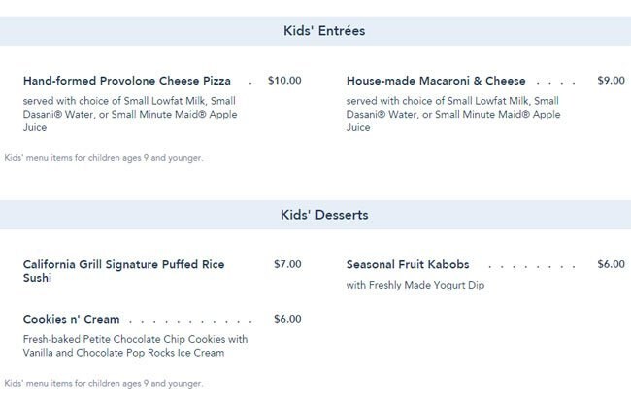Click the dotted leader after Seasonal Fruit Kabobs
The width and height of the screenshot is (631, 409).
coord(532,265)
